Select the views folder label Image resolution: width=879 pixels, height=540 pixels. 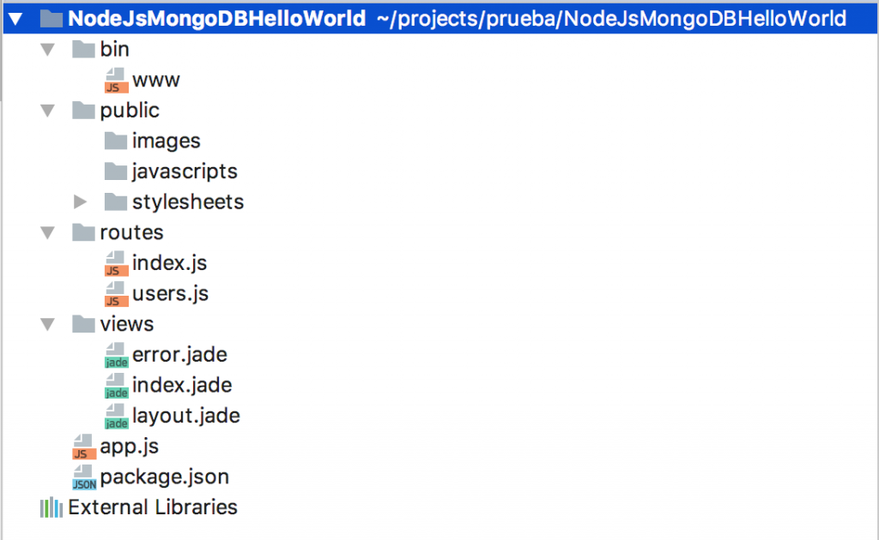(127, 324)
